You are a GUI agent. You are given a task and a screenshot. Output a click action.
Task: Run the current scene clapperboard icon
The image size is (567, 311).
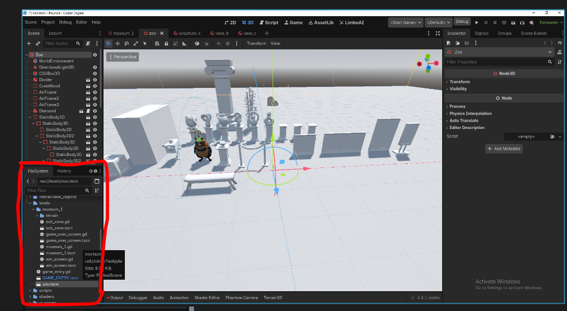[512, 22]
